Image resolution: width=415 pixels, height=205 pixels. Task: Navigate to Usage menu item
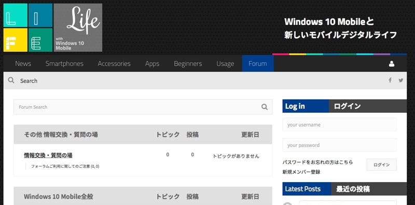tap(225, 64)
